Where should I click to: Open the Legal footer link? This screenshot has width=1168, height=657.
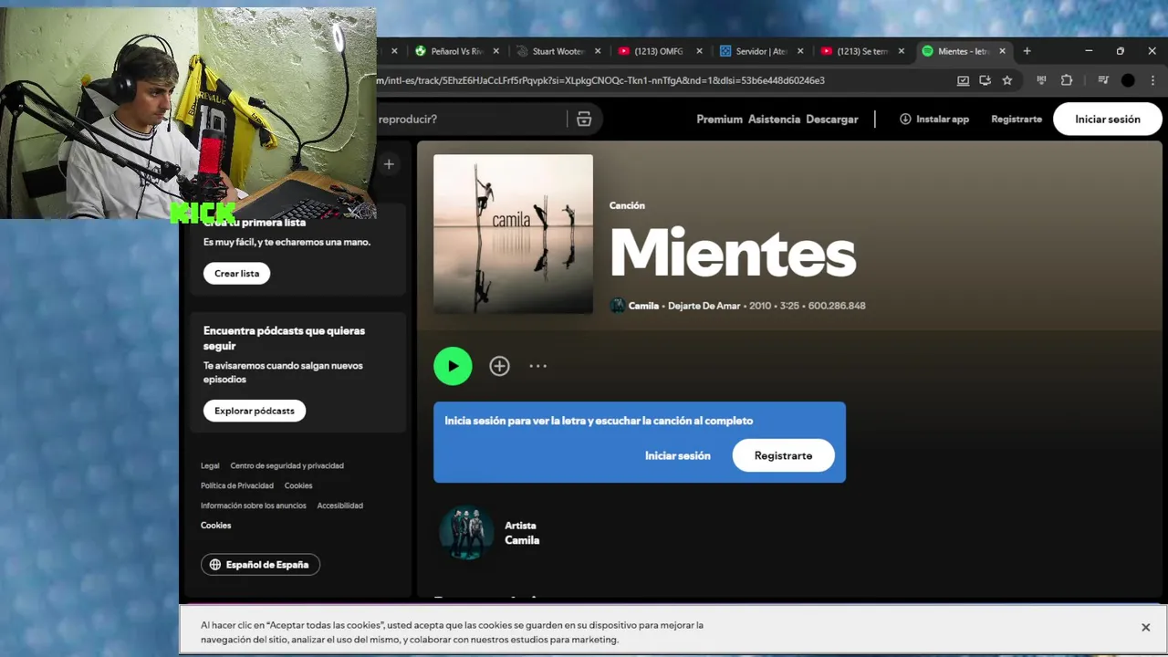(x=210, y=465)
